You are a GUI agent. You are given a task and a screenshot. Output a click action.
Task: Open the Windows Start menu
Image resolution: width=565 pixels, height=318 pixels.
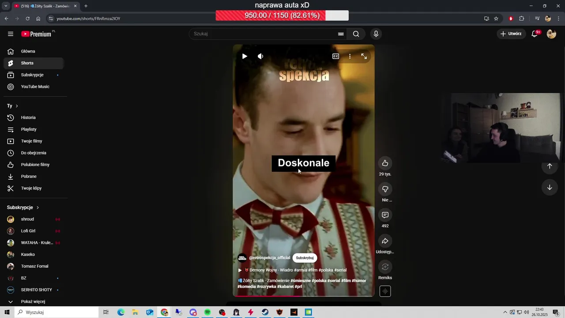click(7, 312)
